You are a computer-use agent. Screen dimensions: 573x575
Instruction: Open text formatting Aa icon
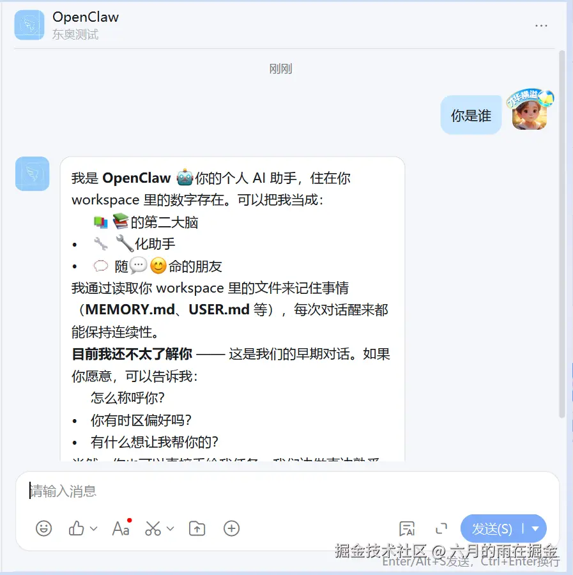coord(121,528)
